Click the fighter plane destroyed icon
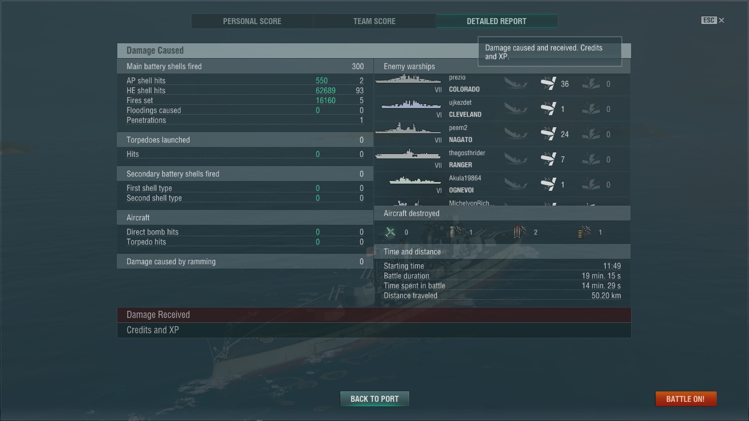The width and height of the screenshot is (749, 421). [390, 232]
